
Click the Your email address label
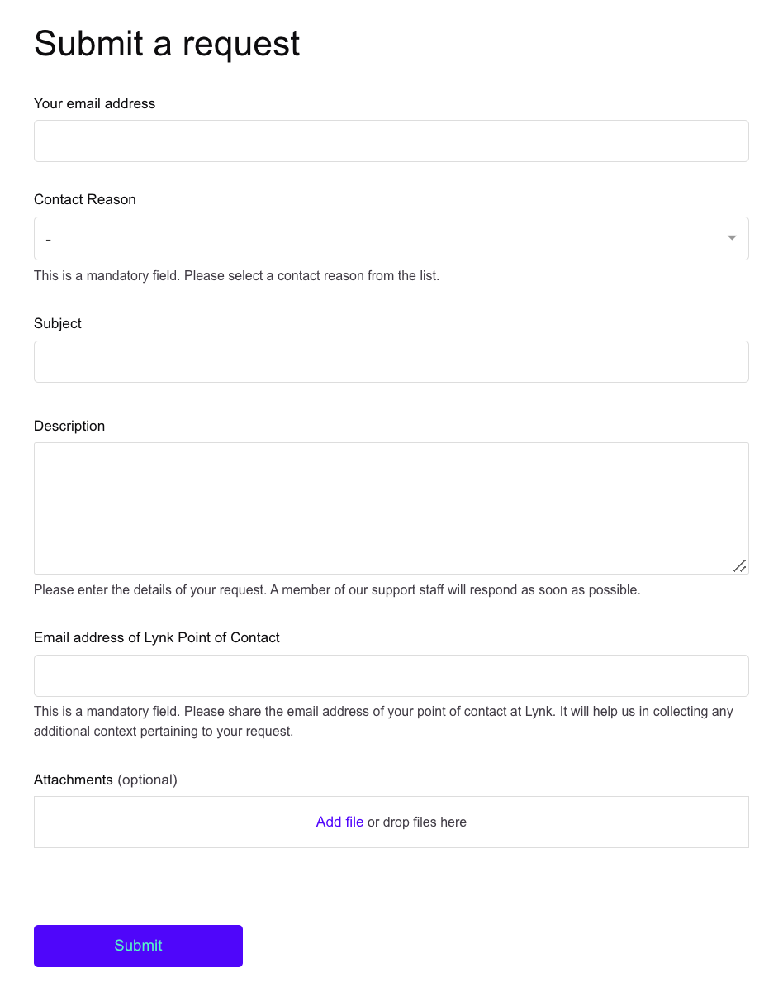94,103
